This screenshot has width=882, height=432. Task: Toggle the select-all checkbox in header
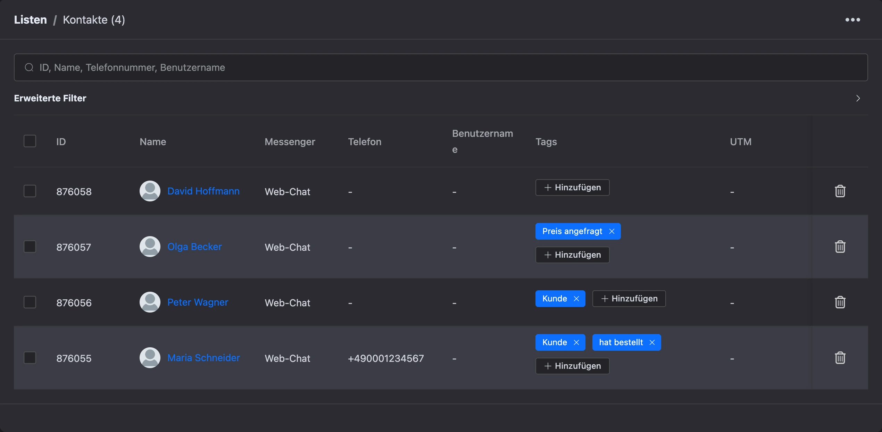click(30, 141)
